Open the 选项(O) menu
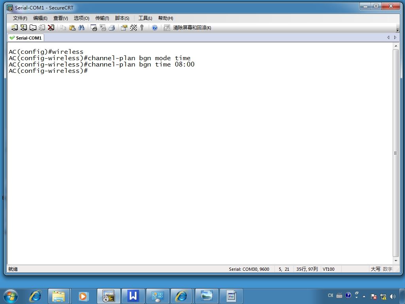Viewport: 405px width, 304px height. click(x=81, y=18)
